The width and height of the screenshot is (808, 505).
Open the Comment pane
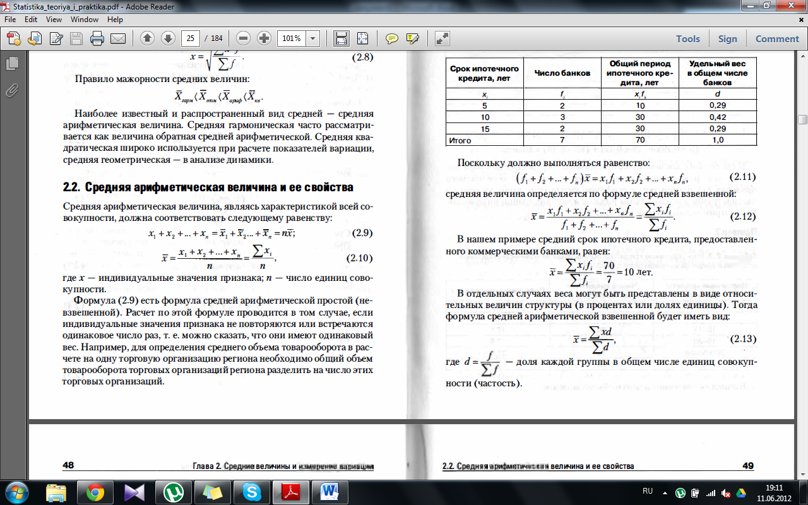[x=777, y=39]
